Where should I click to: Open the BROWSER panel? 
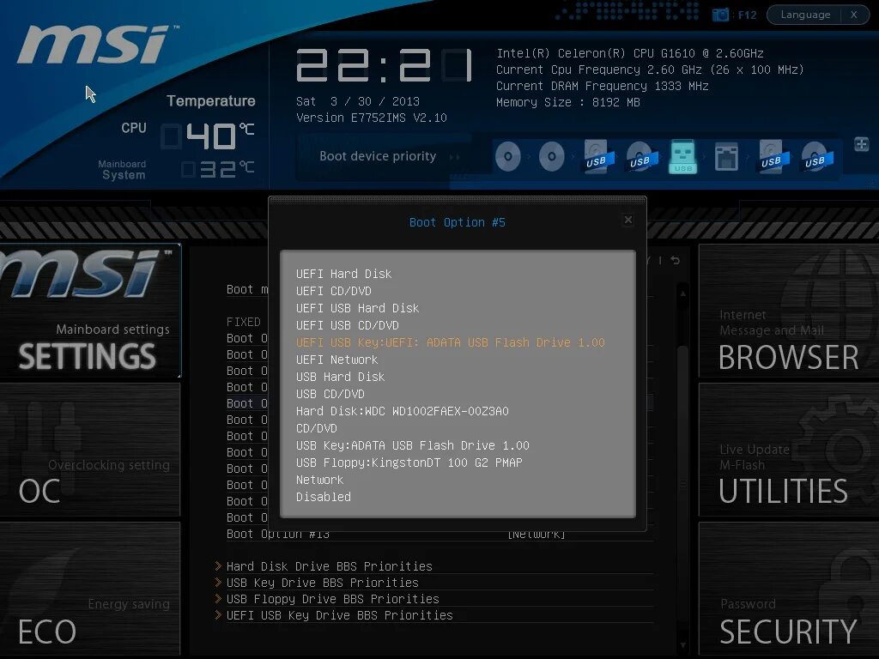[x=789, y=311]
